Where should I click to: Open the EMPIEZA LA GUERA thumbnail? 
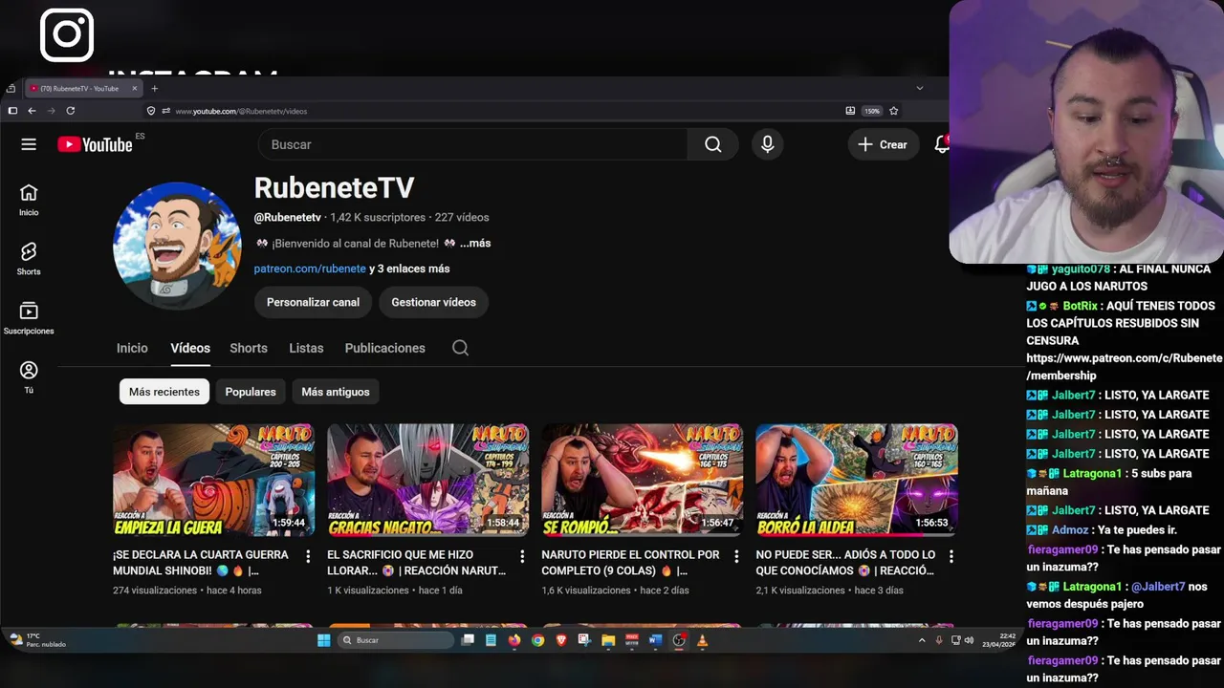point(214,480)
